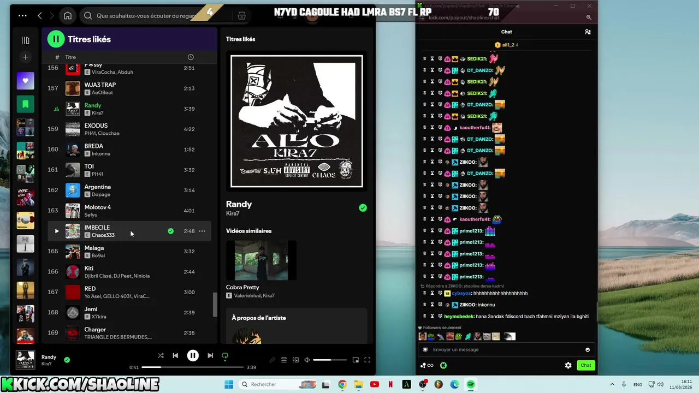The height and width of the screenshot is (393, 699).
Task: Go back in Spotify navigation
Action: pos(40,16)
